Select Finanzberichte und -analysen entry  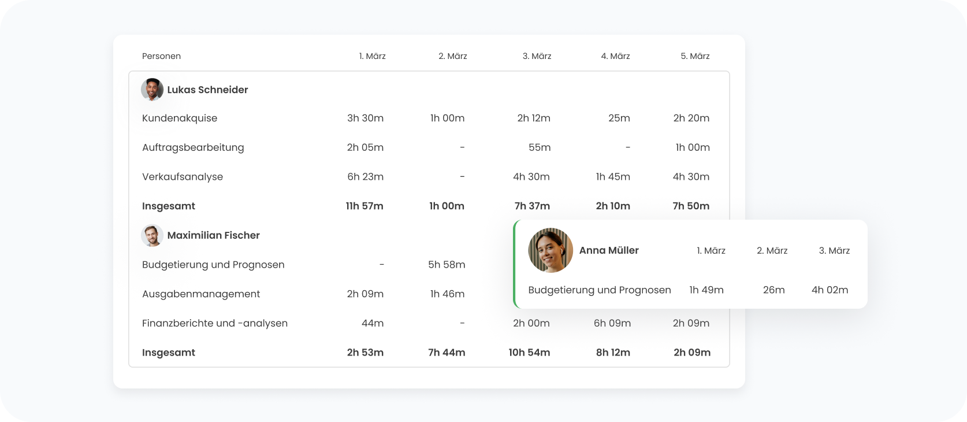(x=214, y=323)
